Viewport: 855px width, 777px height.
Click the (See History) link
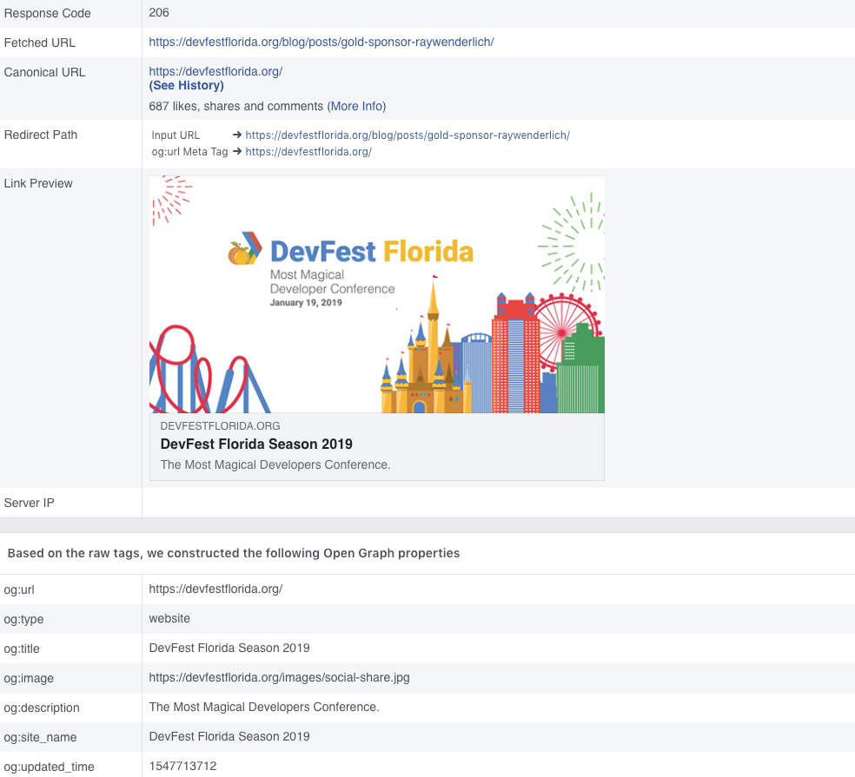[187, 86]
